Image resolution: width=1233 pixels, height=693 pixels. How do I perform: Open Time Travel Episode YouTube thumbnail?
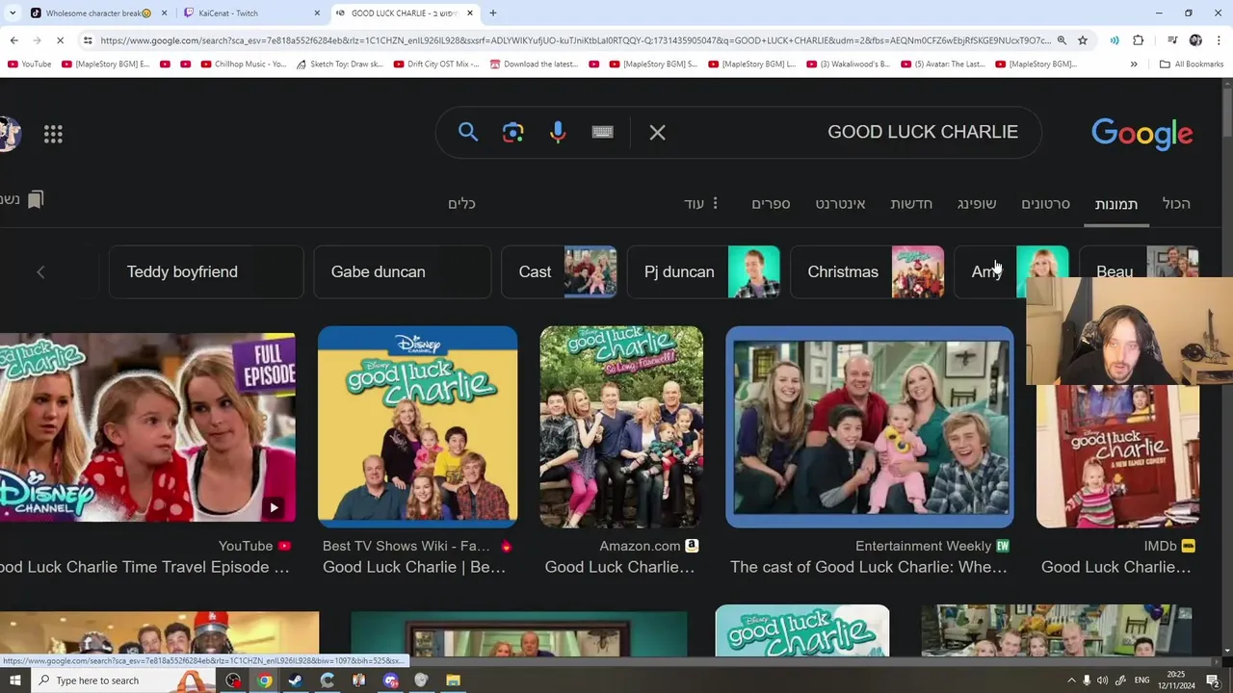point(147,427)
